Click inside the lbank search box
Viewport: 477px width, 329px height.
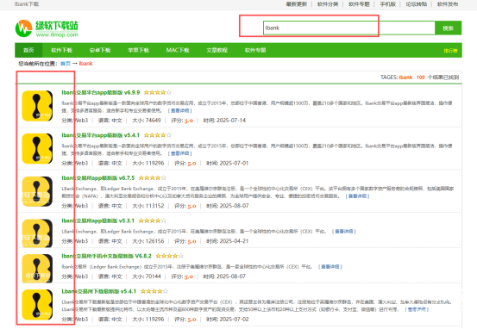[x=349, y=28]
